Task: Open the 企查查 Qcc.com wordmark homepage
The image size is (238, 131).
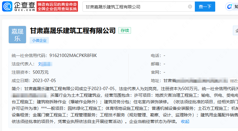Action: coord(25,7)
